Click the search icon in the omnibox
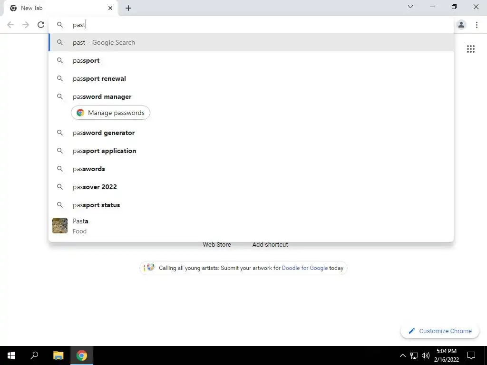The image size is (487, 365). coord(60,25)
